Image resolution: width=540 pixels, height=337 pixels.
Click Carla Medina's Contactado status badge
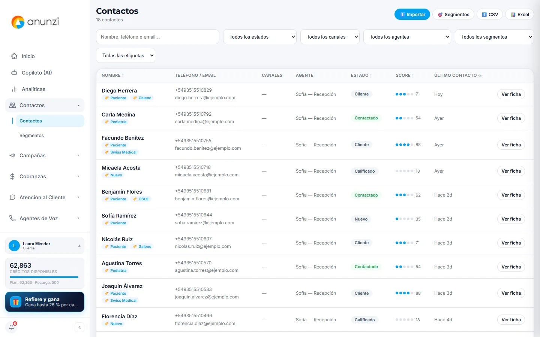(366, 118)
